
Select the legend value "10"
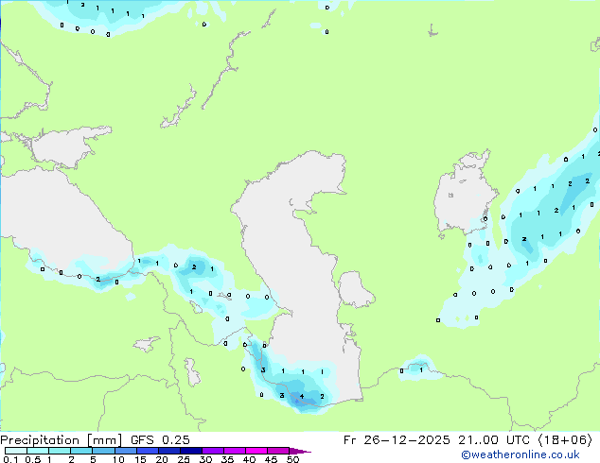(118, 459)
